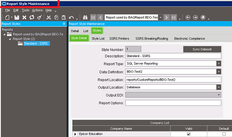Viewport: 232px width, 137px height.
Task: Undo the last change with curved arrow icon
Action: click(x=71, y=18)
